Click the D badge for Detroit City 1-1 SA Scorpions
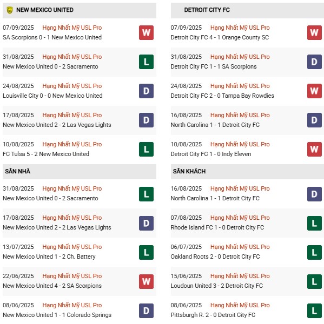This screenshot has width=324, height=324. (314, 62)
